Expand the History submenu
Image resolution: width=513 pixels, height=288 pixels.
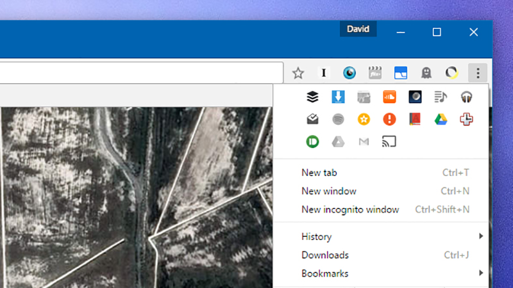[x=381, y=236]
